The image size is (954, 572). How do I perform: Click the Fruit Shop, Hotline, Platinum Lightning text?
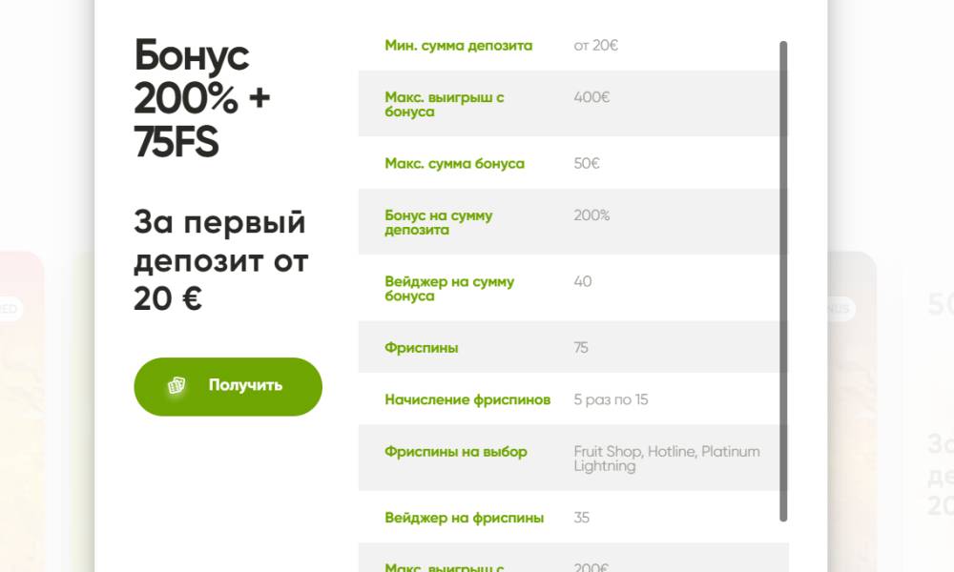(666, 459)
